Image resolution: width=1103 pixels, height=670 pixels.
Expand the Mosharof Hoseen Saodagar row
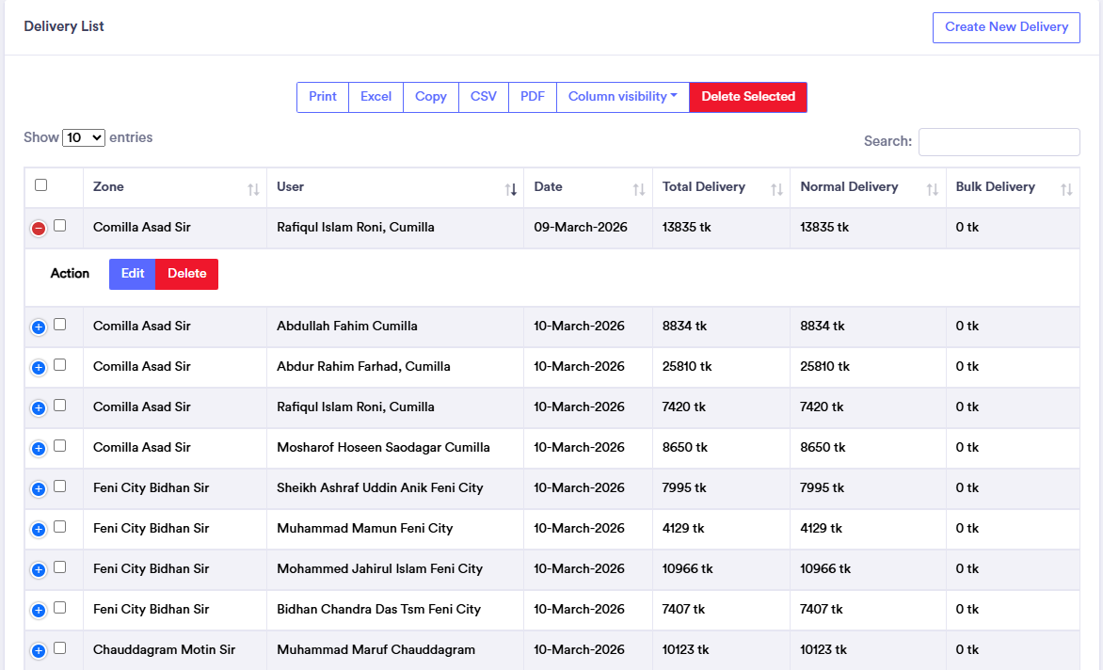pyautogui.click(x=39, y=449)
